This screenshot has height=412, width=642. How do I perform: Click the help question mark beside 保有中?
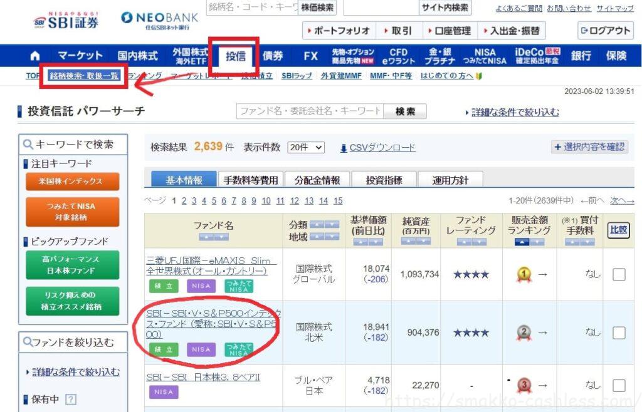pyautogui.click(x=70, y=399)
